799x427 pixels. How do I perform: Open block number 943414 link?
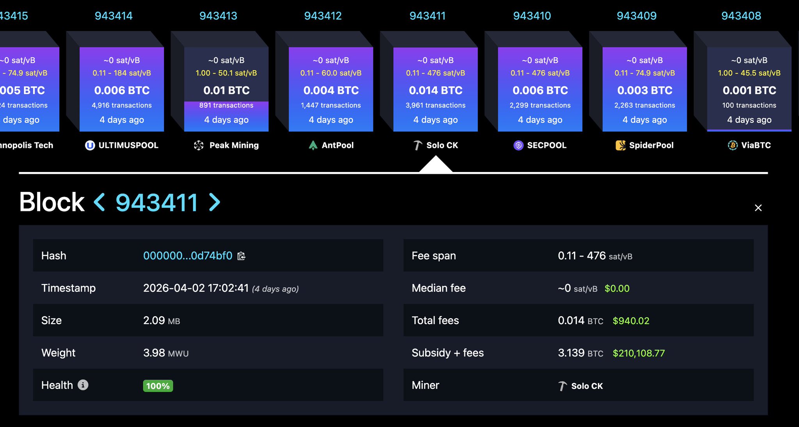pyautogui.click(x=114, y=16)
